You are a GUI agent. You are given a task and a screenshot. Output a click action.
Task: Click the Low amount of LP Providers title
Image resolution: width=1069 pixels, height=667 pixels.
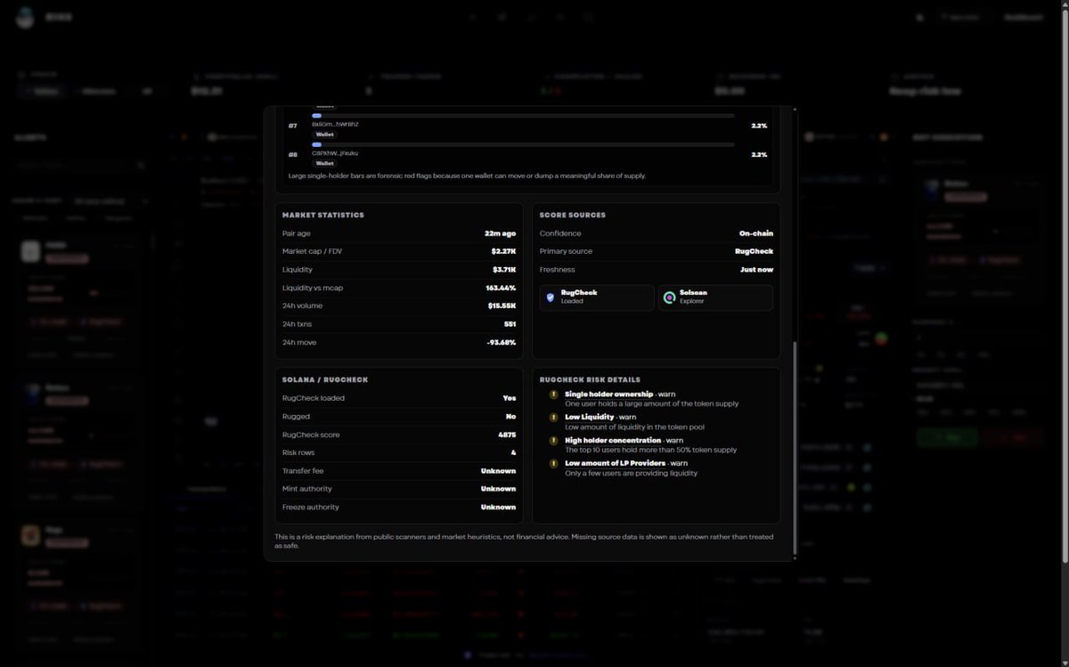pyautogui.click(x=615, y=463)
